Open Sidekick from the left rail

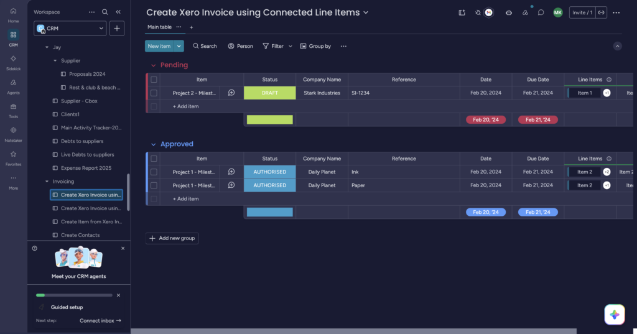pos(14,62)
